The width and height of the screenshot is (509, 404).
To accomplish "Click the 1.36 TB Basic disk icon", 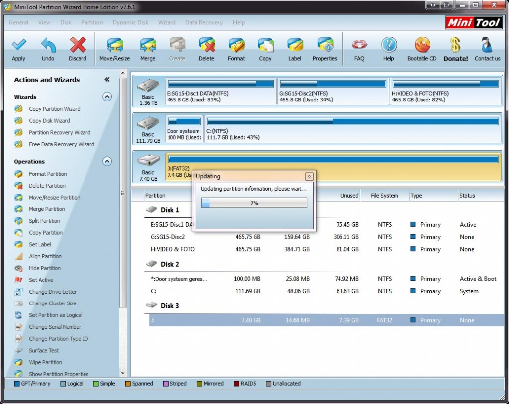I will coord(148,86).
